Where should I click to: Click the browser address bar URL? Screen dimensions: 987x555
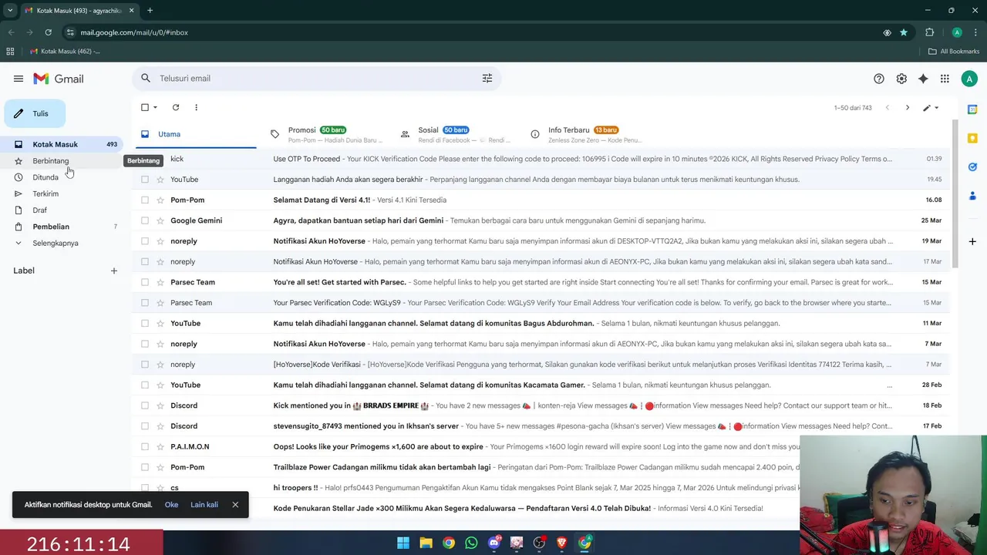134,32
